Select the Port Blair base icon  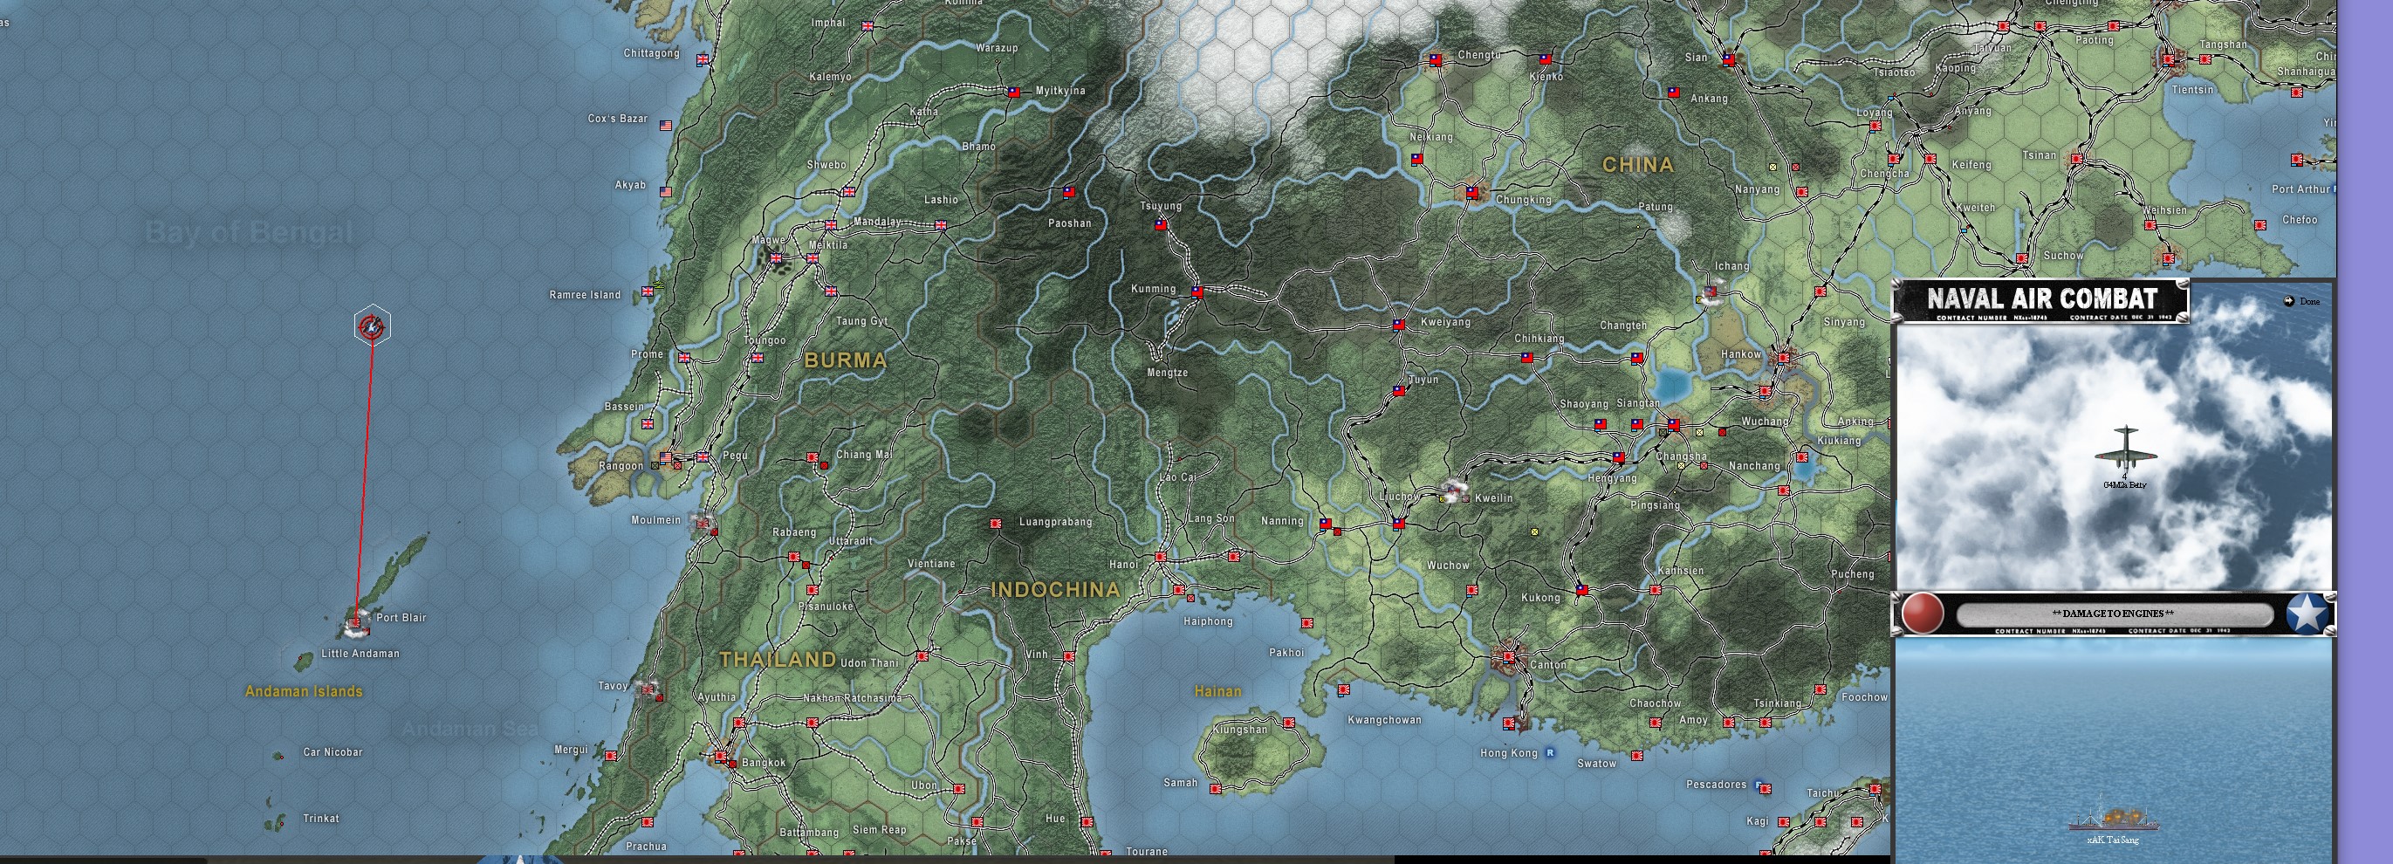(357, 622)
